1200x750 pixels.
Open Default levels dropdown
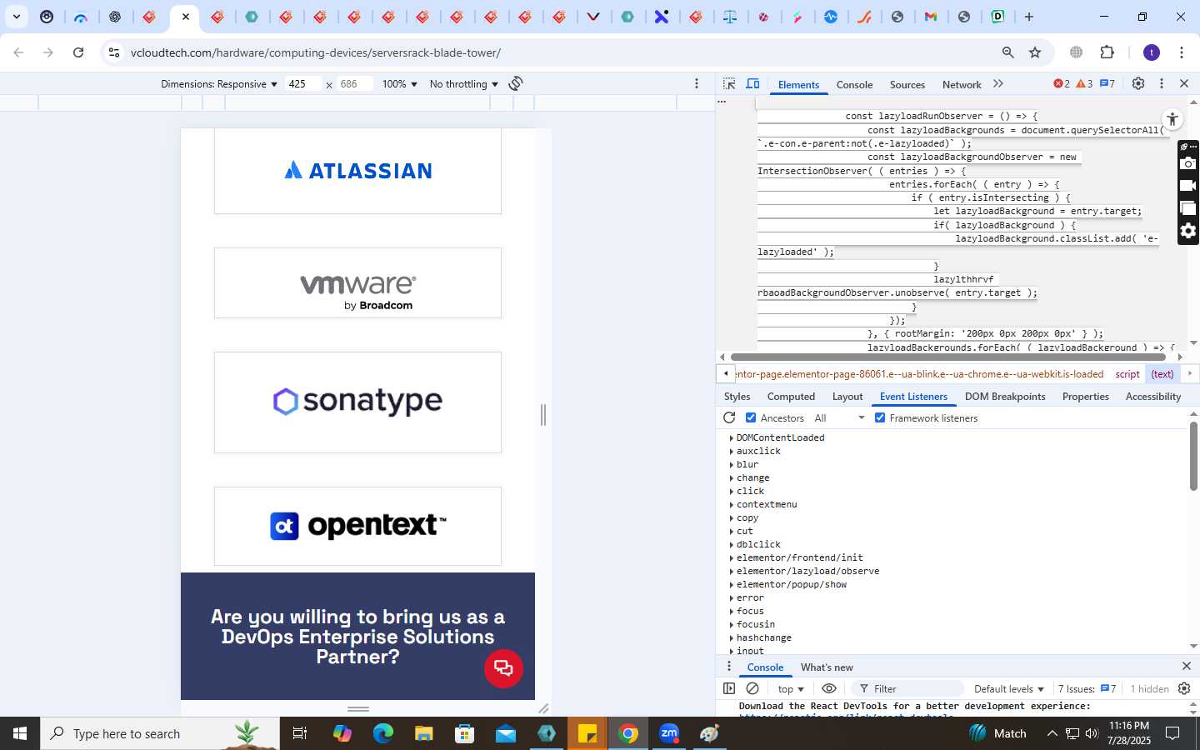click(x=1009, y=689)
